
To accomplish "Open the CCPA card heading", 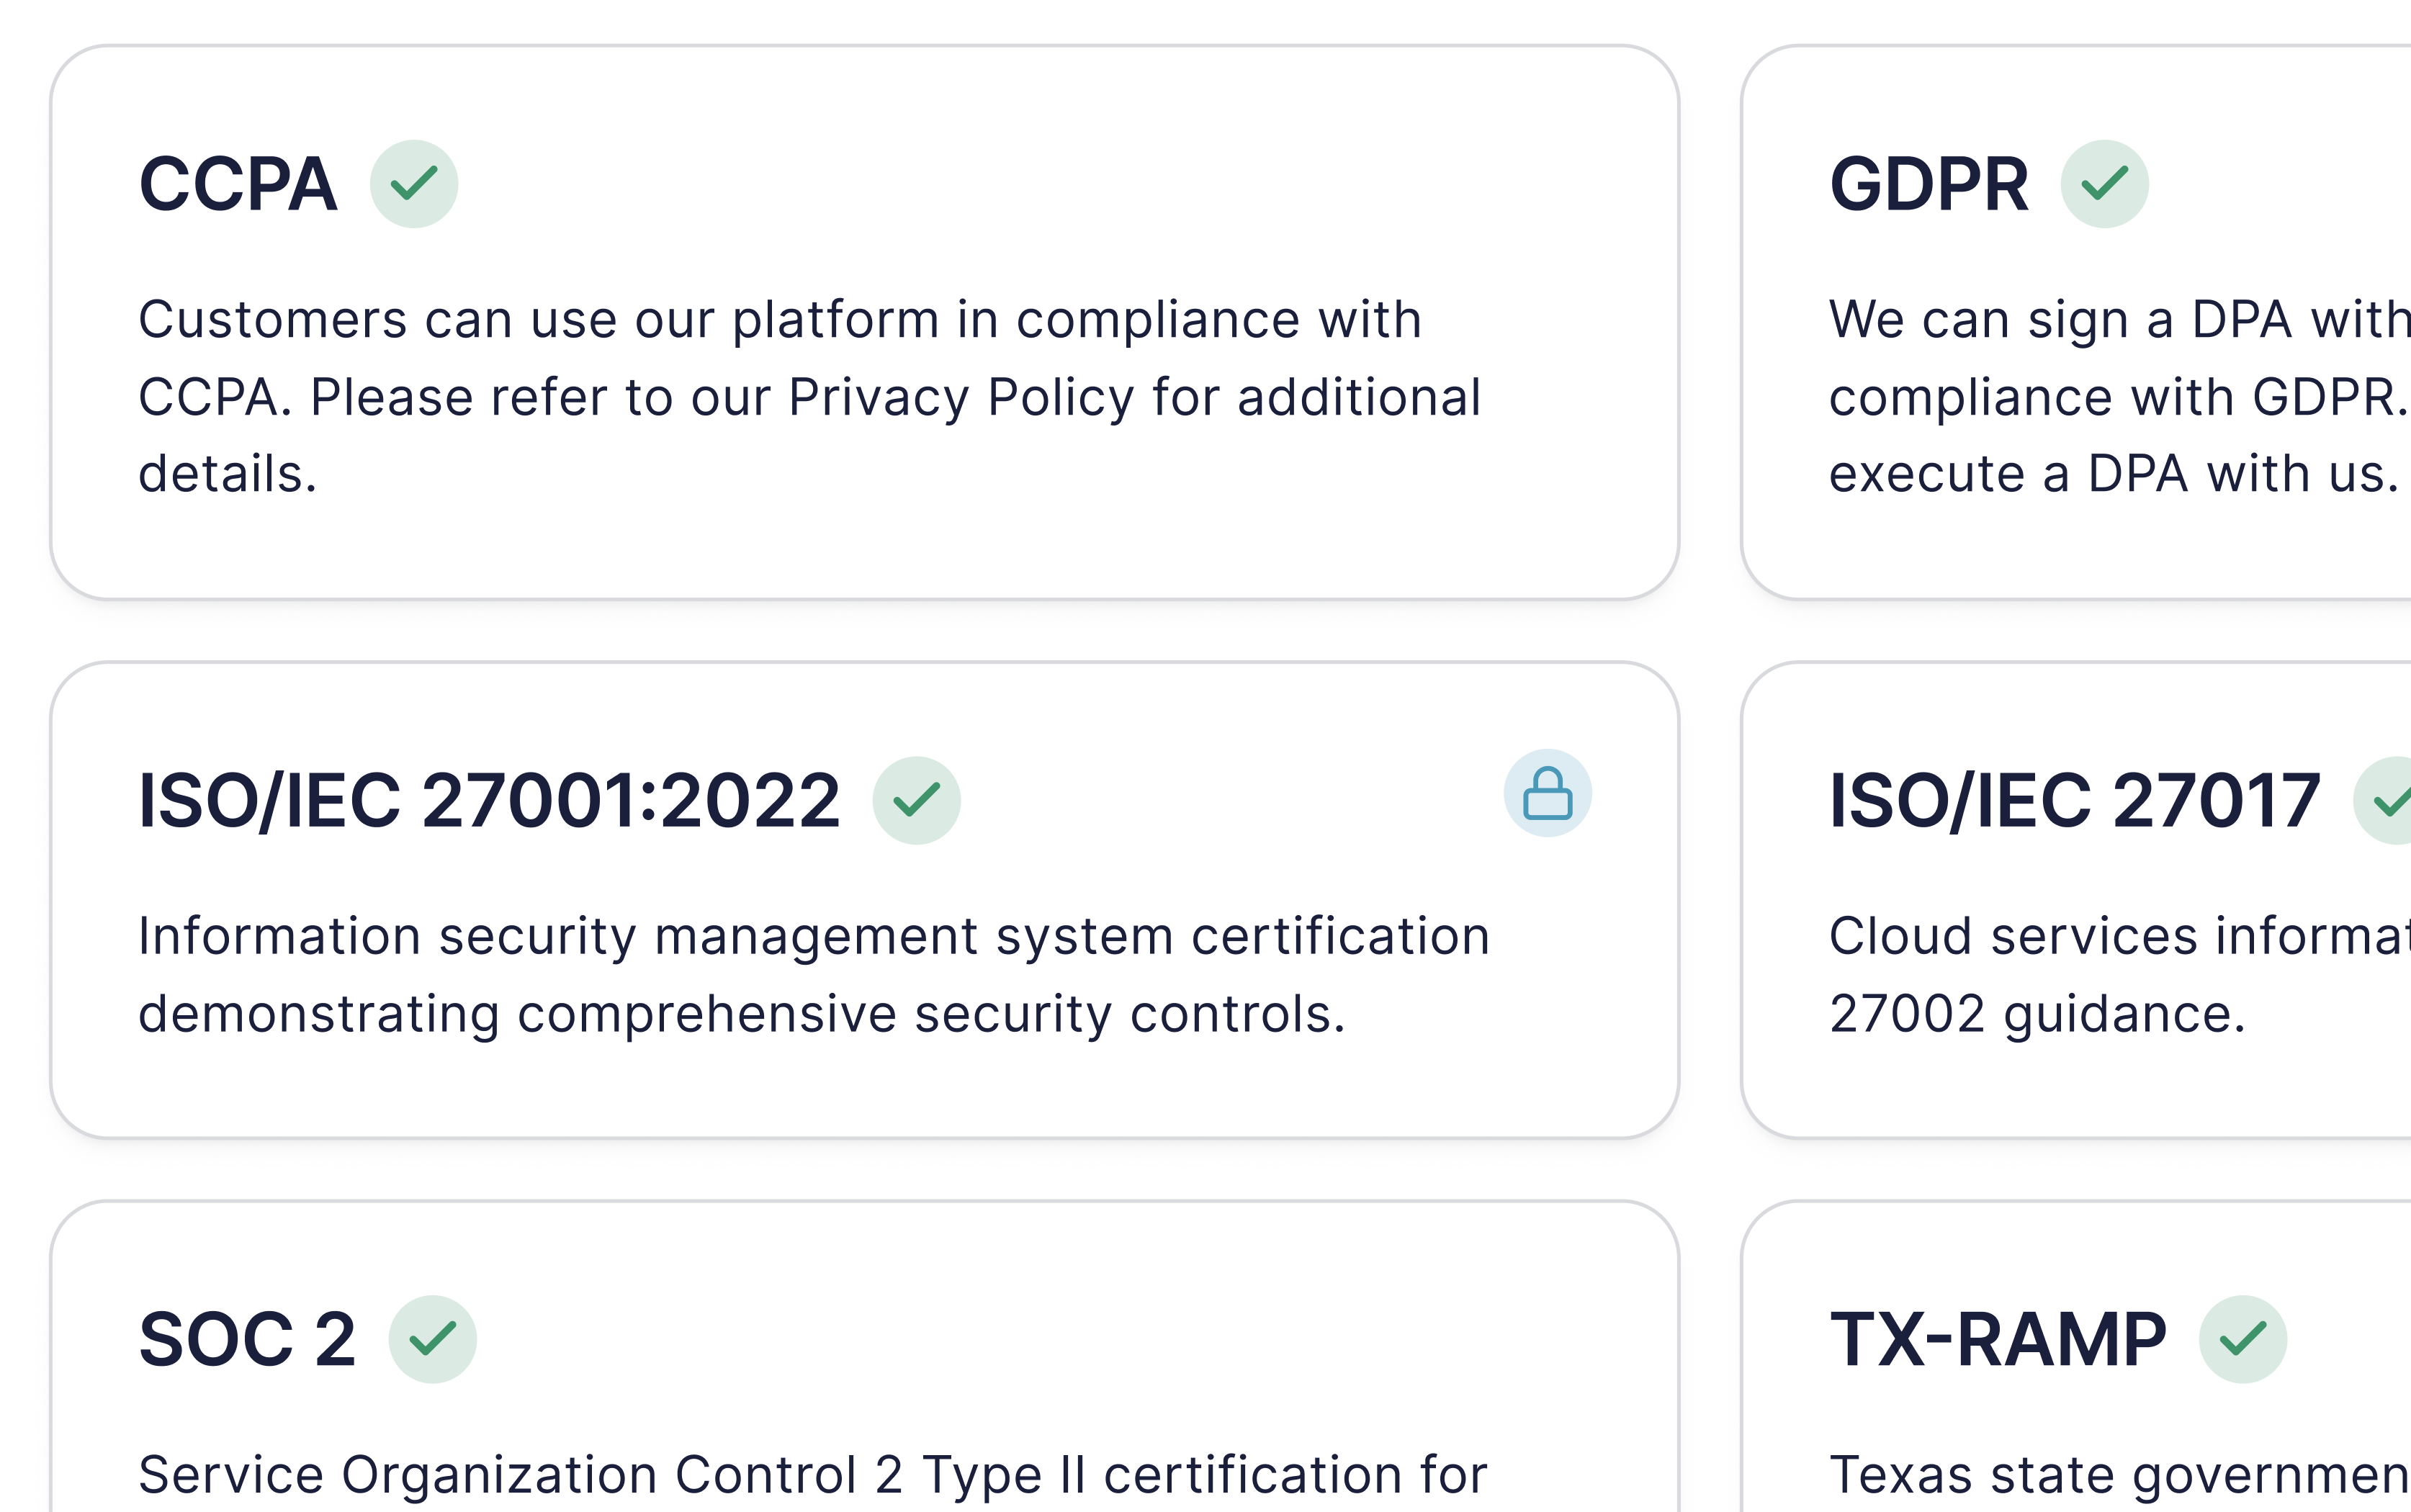I will click(x=238, y=185).
